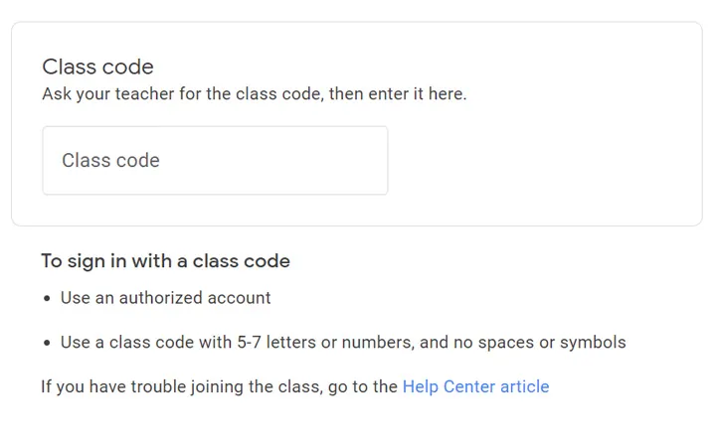Click bullet dot before "Use an authorized account"
The image size is (716, 447).
[x=47, y=299]
